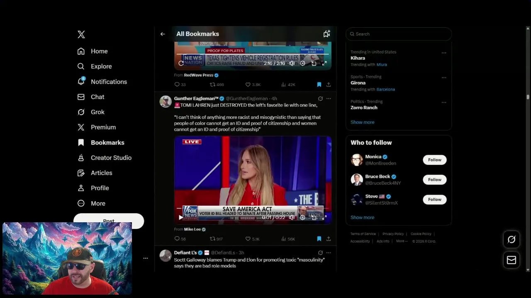Open the floating Grok button
This screenshot has height=298, width=531.
[x=512, y=239]
